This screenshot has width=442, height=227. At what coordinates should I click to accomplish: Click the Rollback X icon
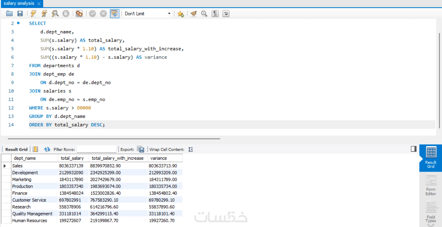[x=103, y=14]
